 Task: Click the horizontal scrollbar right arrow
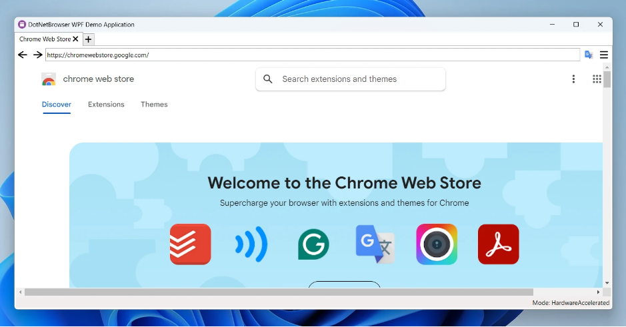coord(598,292)
